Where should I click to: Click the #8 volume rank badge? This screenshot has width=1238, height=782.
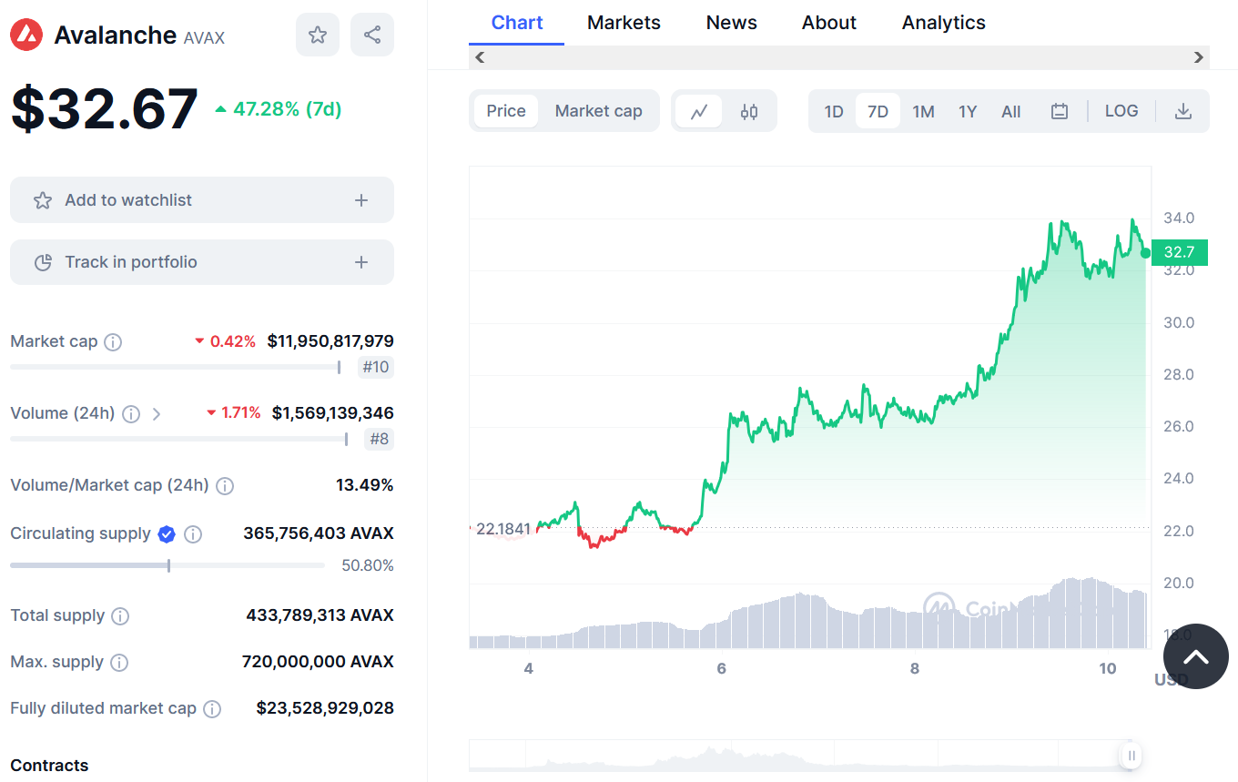tap(380, 440)
